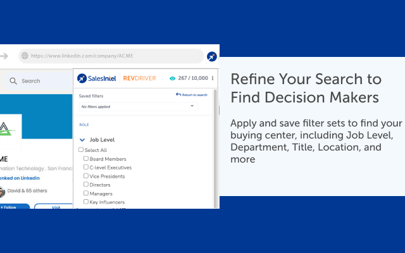Toggle the Vice Presidents checkbox
Screen dimensions: 405x253
point(86,176)
